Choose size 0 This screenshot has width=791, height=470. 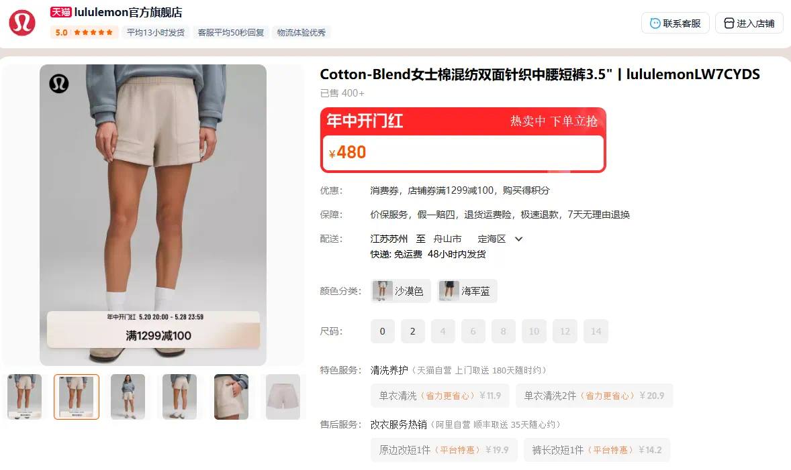(382, 331)
